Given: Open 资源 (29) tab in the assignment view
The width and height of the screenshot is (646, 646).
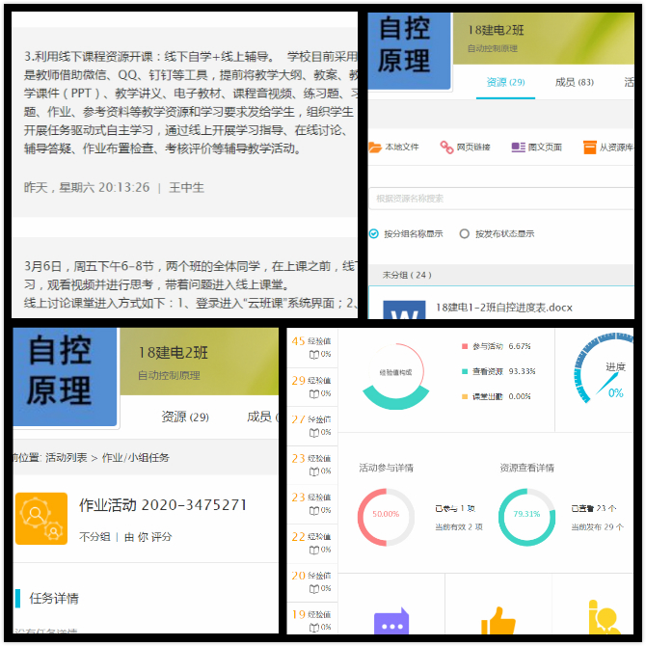Looking at the screenshot, I should (185, 417).
